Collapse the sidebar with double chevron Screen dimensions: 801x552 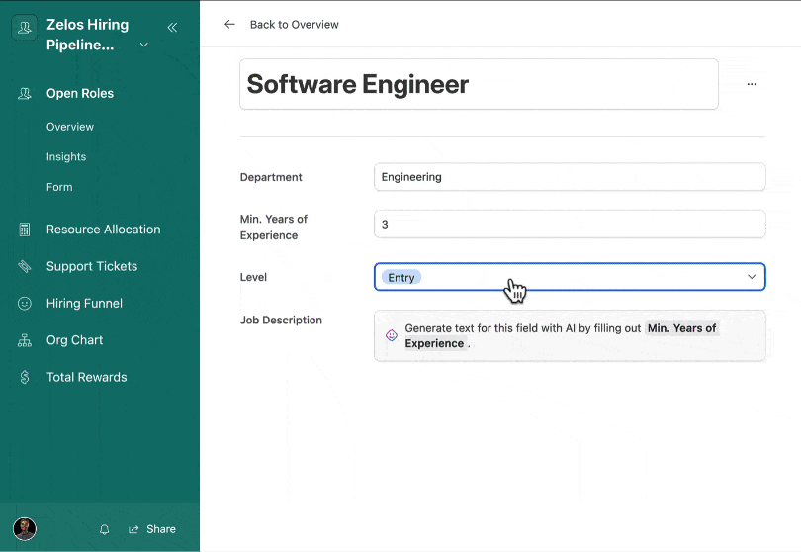point(173,28)
